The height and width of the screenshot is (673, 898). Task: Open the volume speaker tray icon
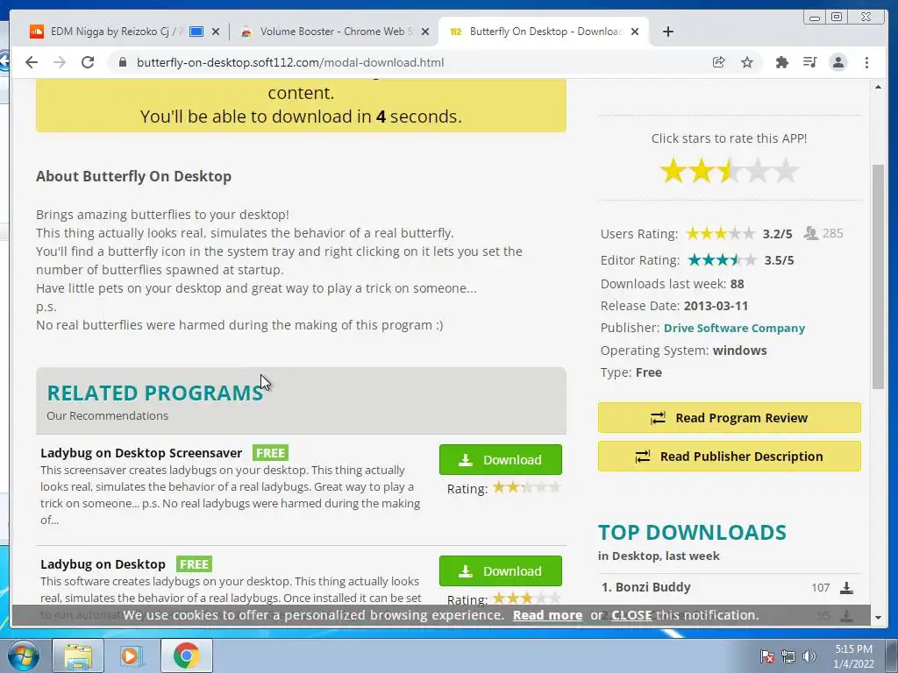point(809,656)
